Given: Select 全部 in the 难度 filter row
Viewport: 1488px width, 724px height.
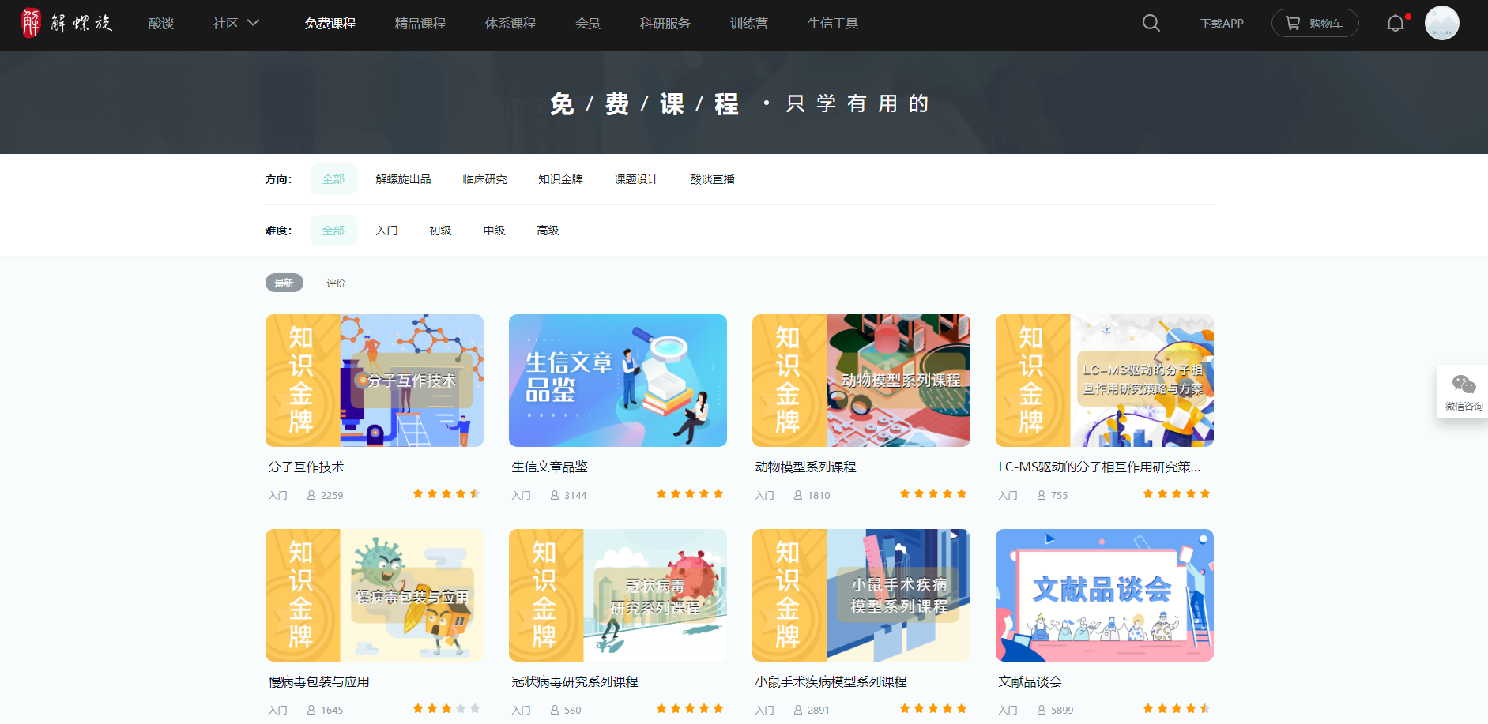Looking at the screenshot, I should [333, 231].
